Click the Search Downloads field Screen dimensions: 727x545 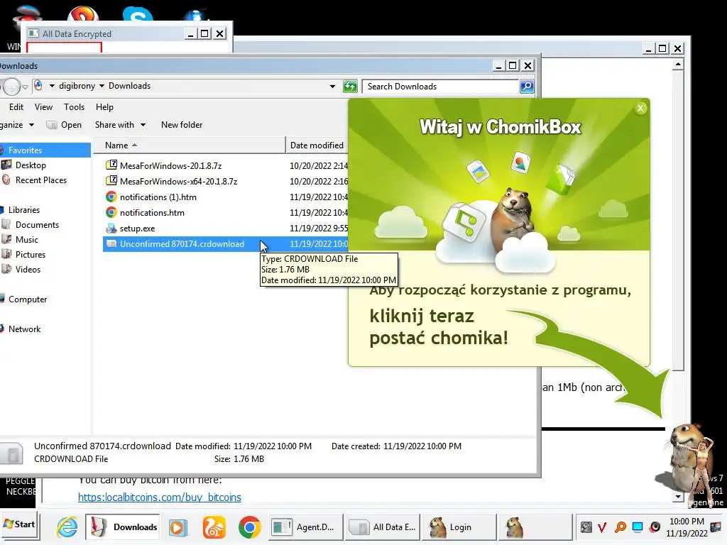click(442, 86)
